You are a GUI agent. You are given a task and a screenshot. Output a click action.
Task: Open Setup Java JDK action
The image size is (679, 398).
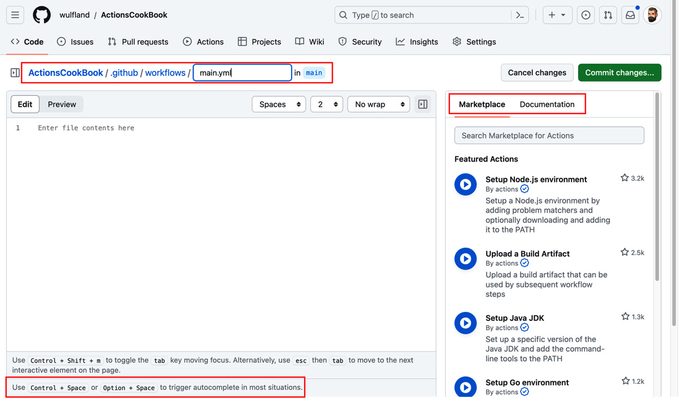515,318
